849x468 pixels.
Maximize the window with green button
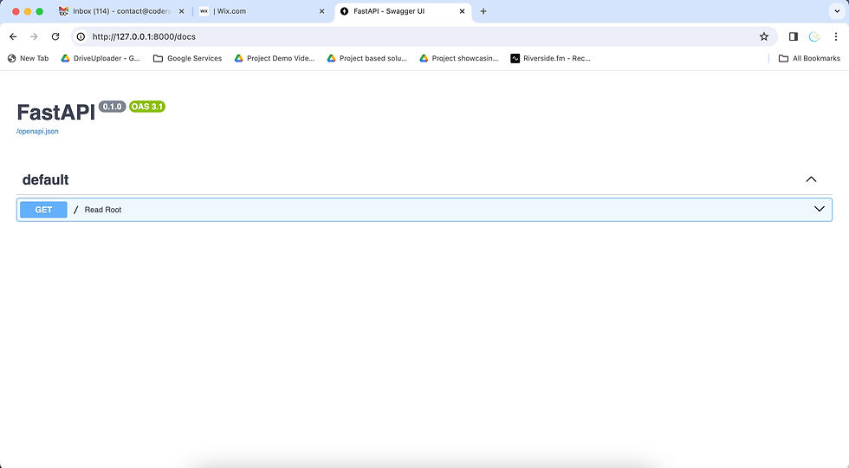click(40, 11)
